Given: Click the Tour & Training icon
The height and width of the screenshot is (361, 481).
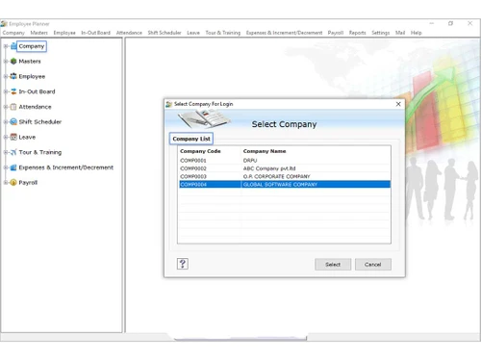Looking at the screenshot, I should pos(13,152).
